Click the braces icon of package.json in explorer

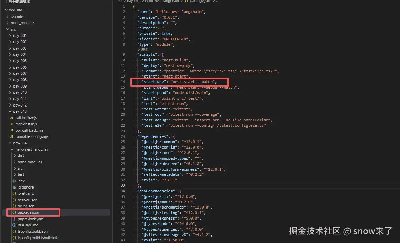click(14, 212)
